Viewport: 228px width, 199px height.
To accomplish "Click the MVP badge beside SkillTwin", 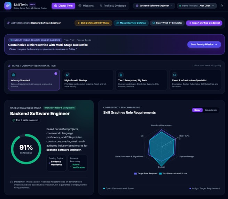I will coord(32,5).
